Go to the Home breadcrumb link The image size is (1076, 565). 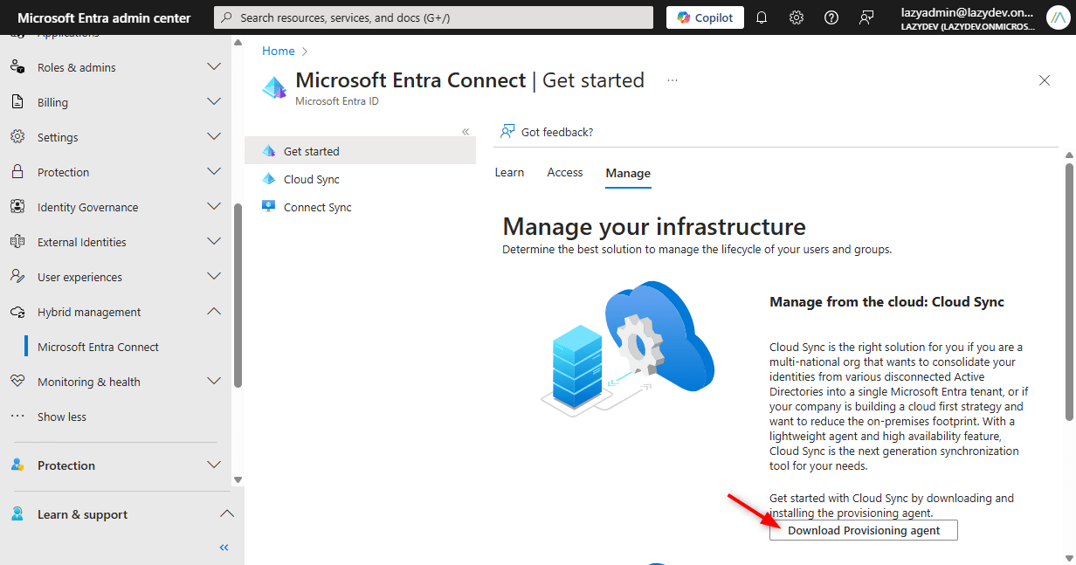pos(279,51)
